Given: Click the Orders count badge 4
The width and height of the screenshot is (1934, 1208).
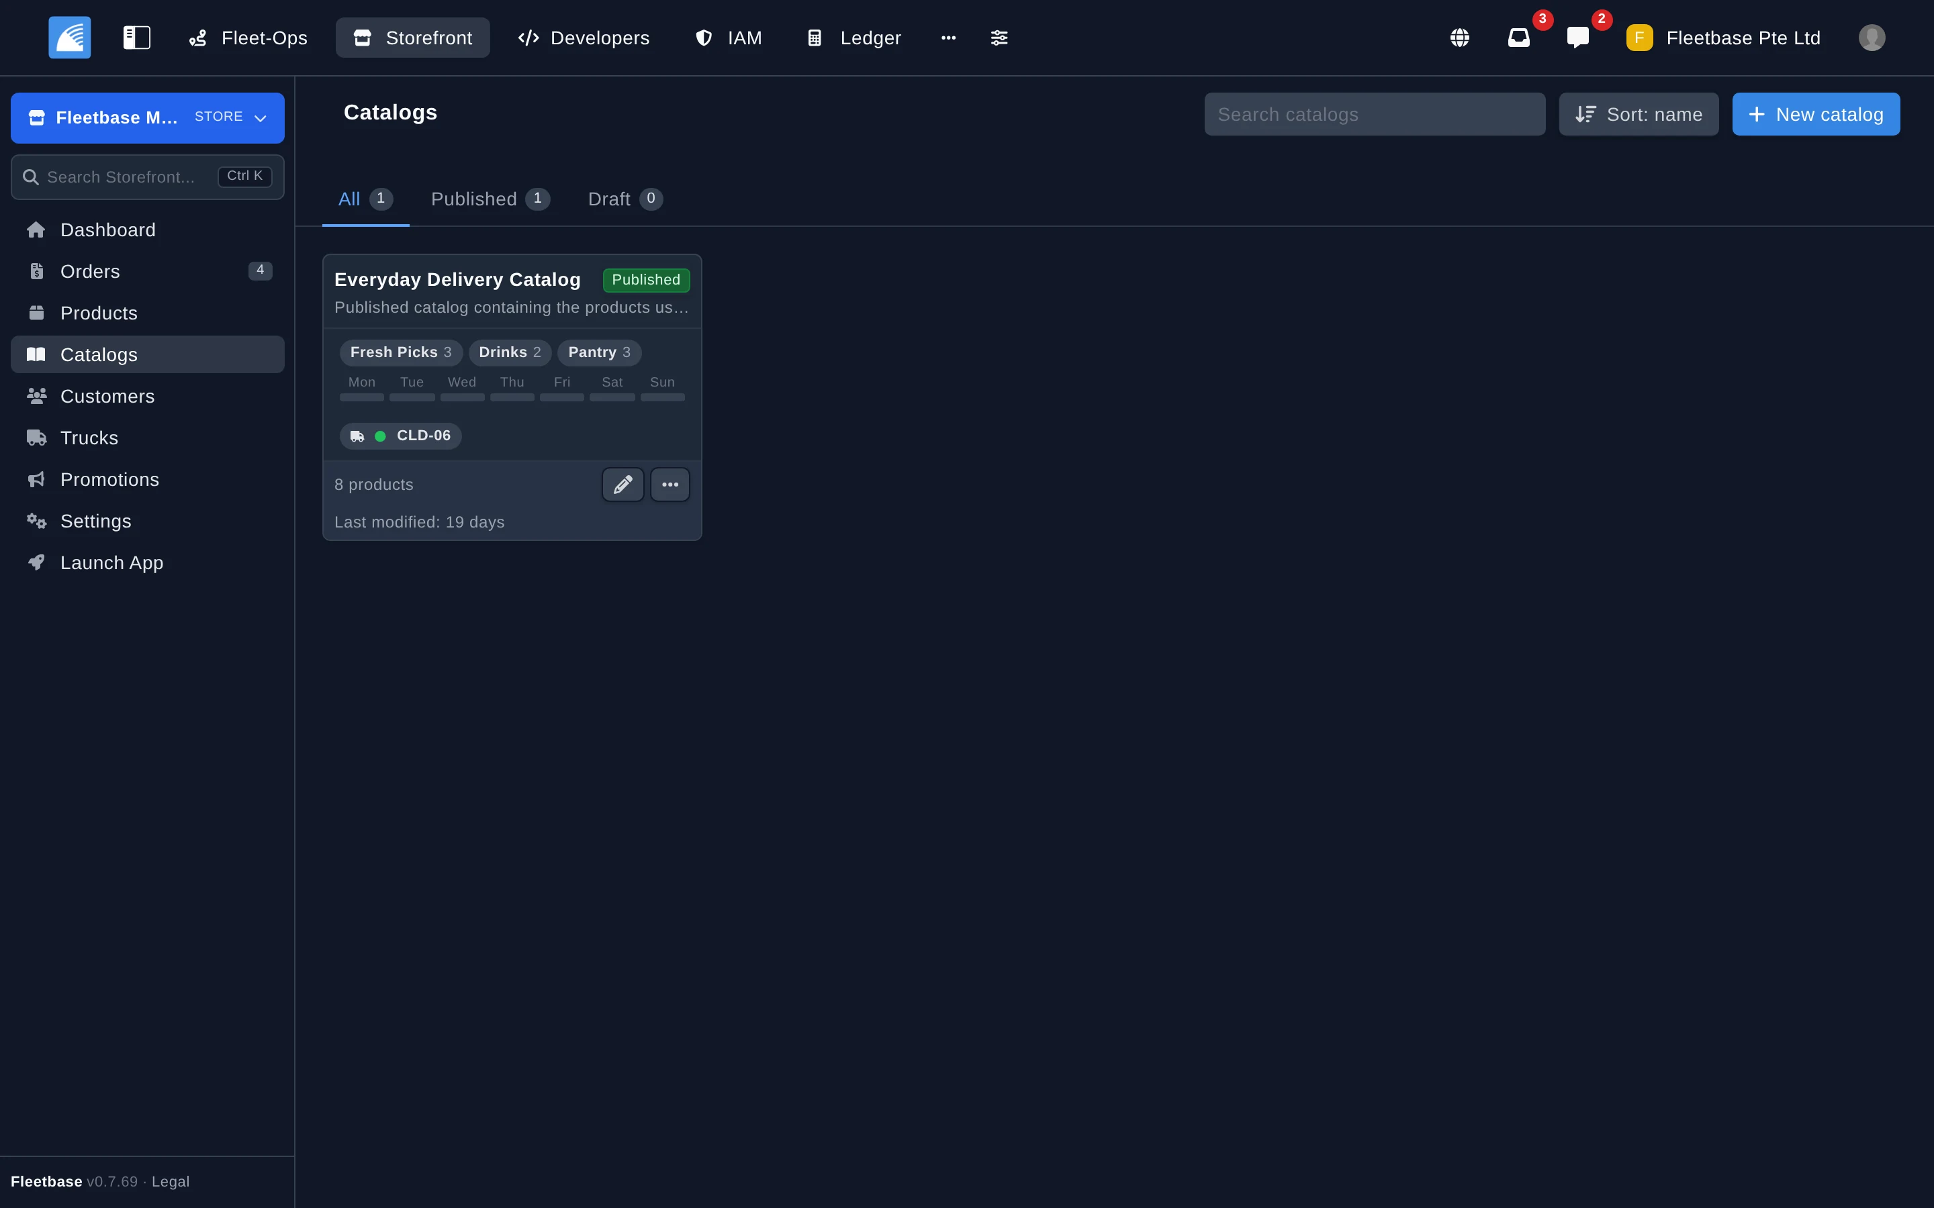Looking at the screenshot, I should pos(260,271).
